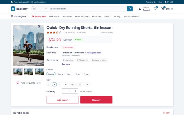Click the Report listing link
This screenshot has height=115, width=184.
click(x=107, y=33)
